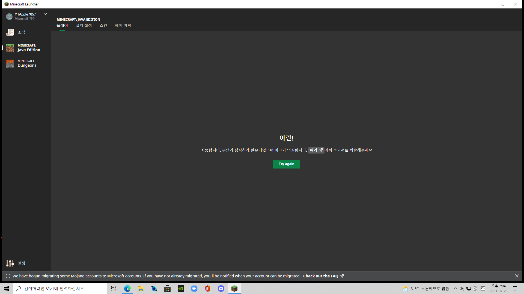The height and width of the screenshot is (294, 524).
Task: Click the YTApple7857 account avatar
Action: [x=9, y=17]
